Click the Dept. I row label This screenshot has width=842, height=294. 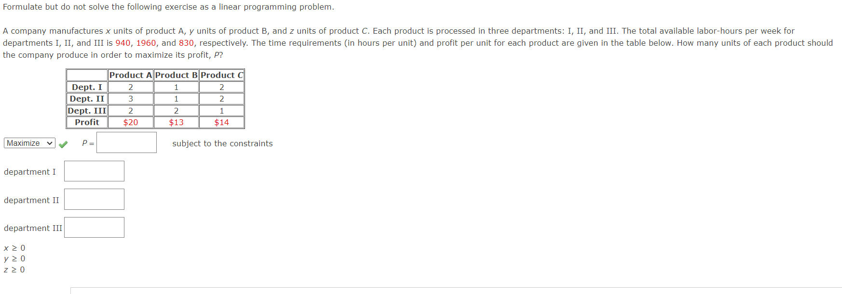[x=86, y=87]
